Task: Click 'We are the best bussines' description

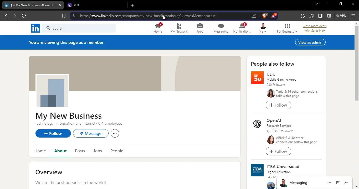Action: (70, 183)
